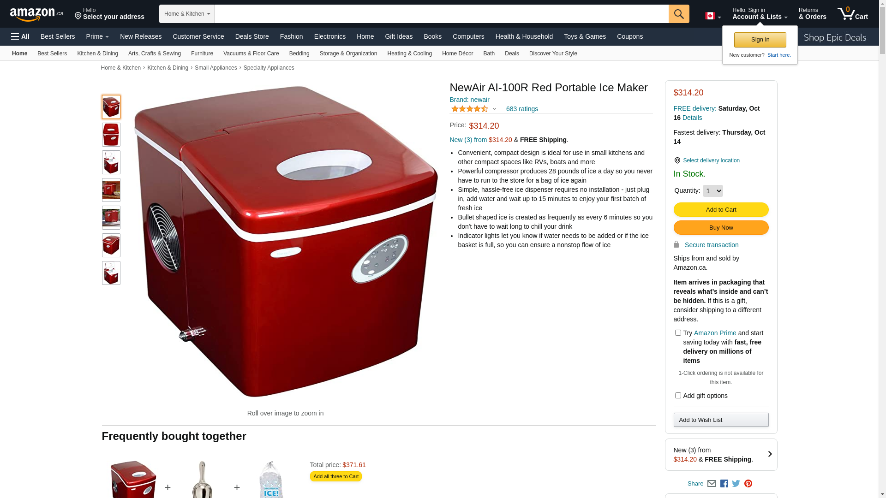Click the Add to Wish List button

pos(721,420)
